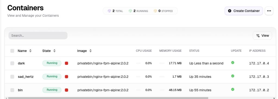Click the memory usage bar for sad_hertz

tap(162, 77)
